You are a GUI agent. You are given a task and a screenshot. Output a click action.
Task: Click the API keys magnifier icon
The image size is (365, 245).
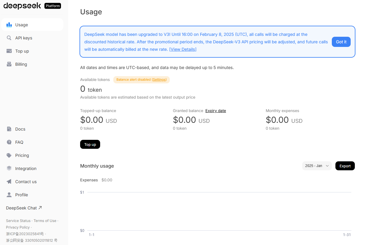tap(9, 38)
